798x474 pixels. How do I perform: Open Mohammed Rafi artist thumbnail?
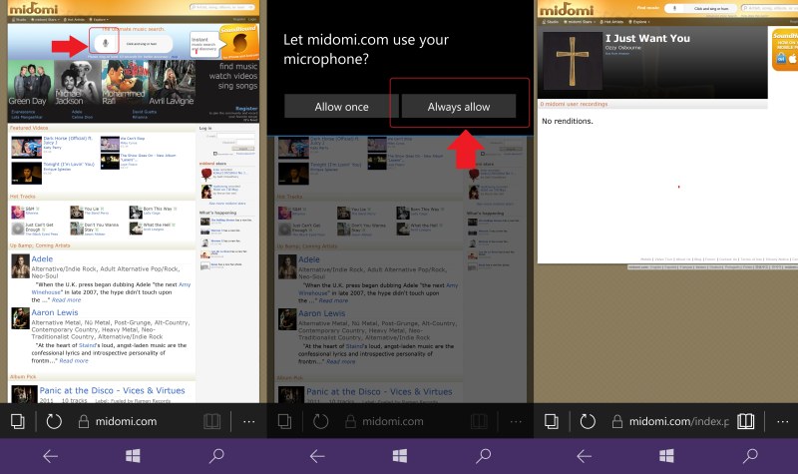point(124,83)
